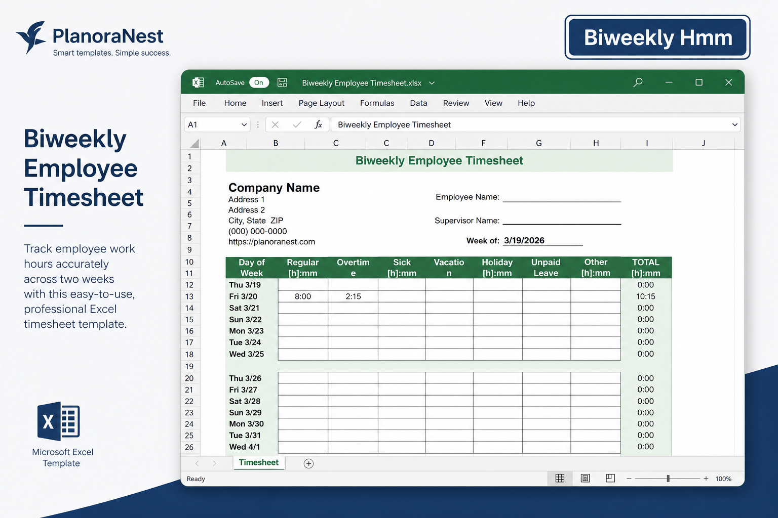Switch to Page Break Preview icon
The height and width of the screenshot is (518, 778).
610,479
